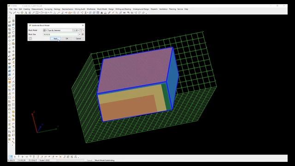Select the text 'A' tool in top toolbar
Viewport: 295px width, 166px height.
click(26, 13)
